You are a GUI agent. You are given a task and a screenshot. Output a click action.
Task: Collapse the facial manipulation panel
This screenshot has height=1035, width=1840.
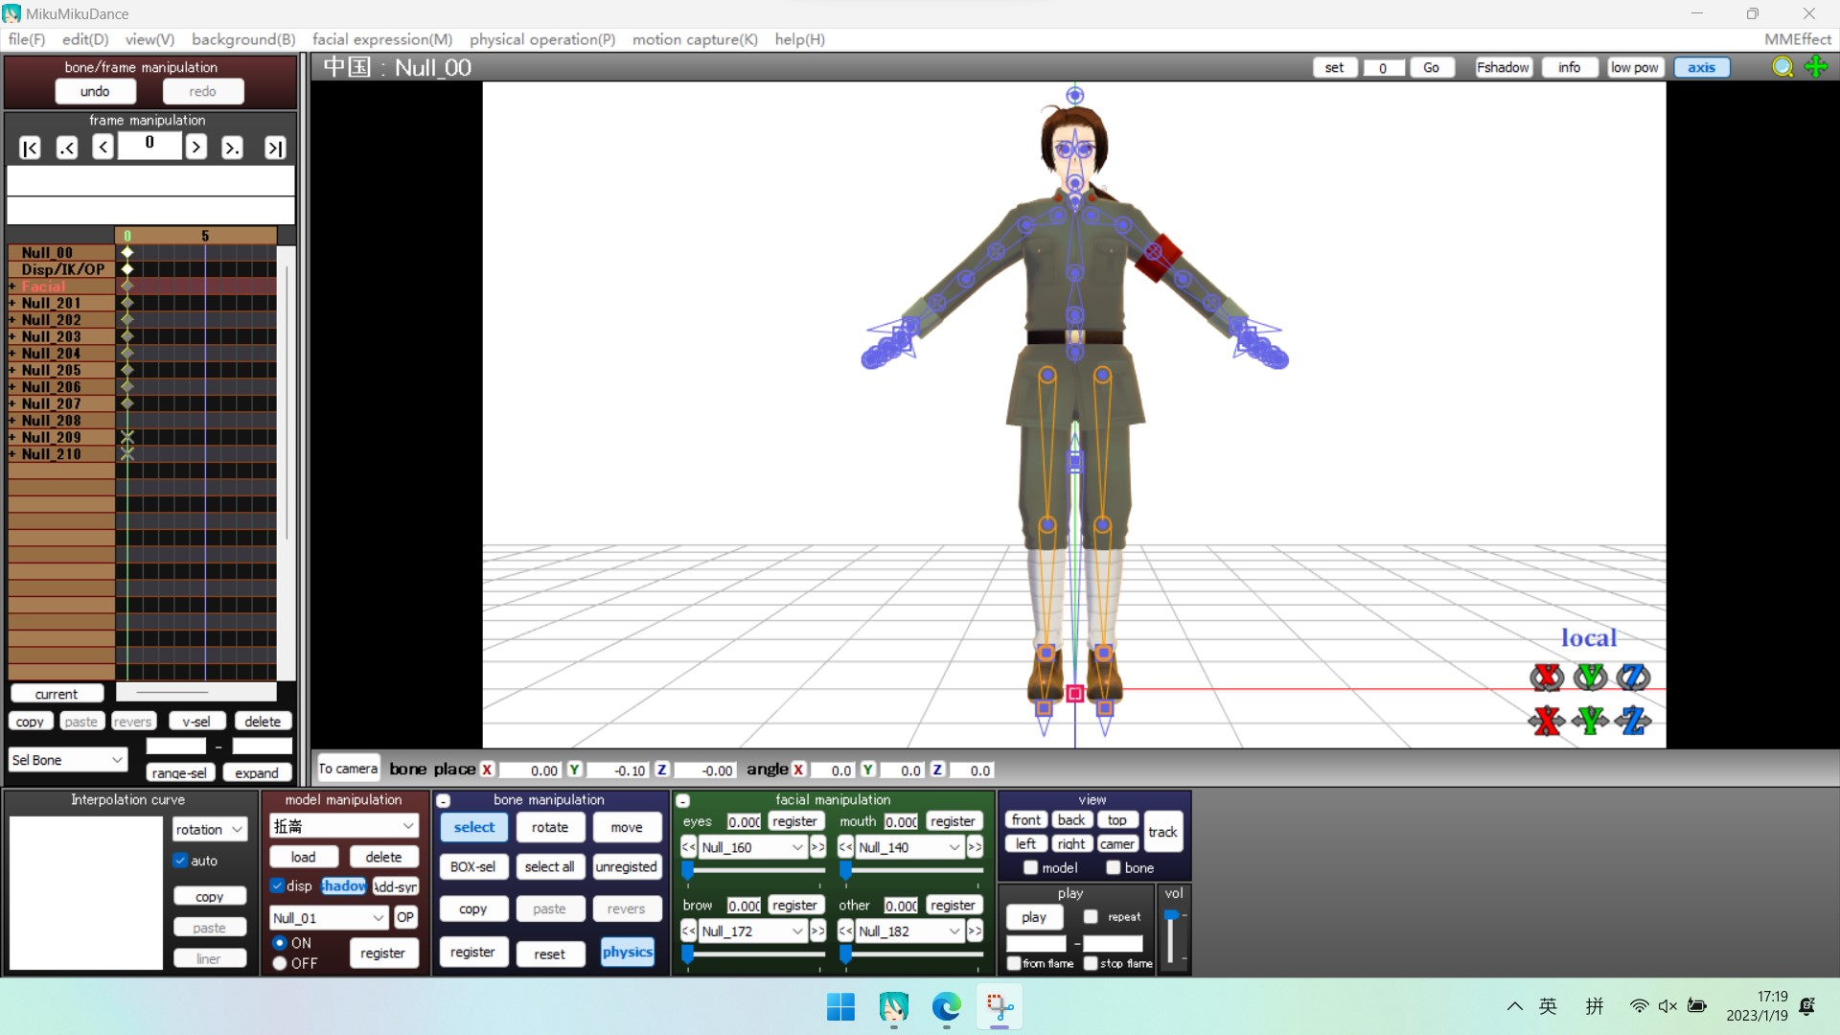683,801
